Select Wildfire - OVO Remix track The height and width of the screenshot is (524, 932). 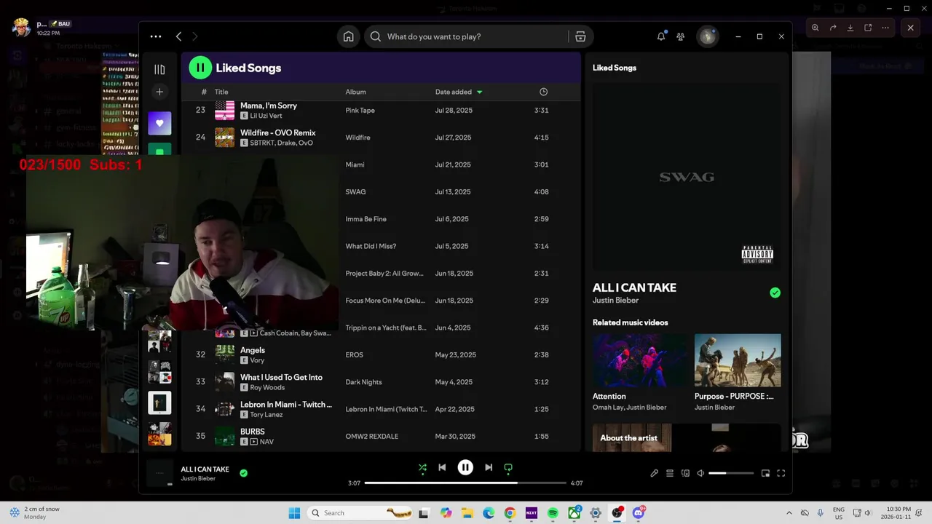point(278,132)
